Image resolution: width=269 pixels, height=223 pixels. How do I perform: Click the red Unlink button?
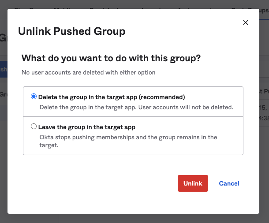pos(193,183)
